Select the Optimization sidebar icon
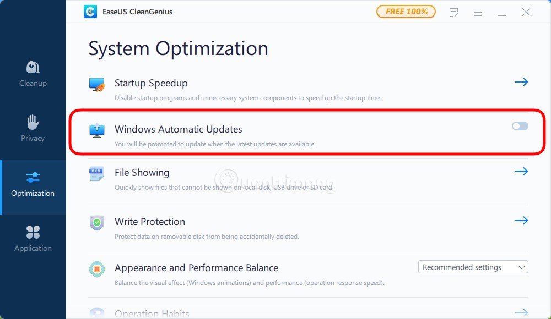The image size is (551, 319). (x=33, y=184)
